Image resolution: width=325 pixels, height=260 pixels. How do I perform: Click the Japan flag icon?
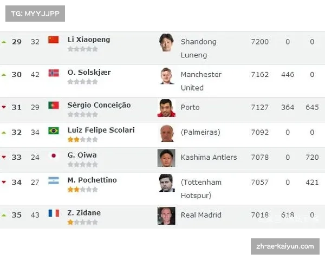point(54,155)
